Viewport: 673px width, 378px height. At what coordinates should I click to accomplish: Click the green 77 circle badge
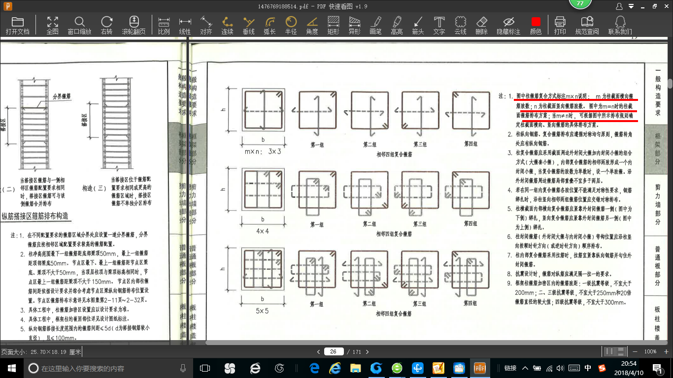tap(580, 3)
